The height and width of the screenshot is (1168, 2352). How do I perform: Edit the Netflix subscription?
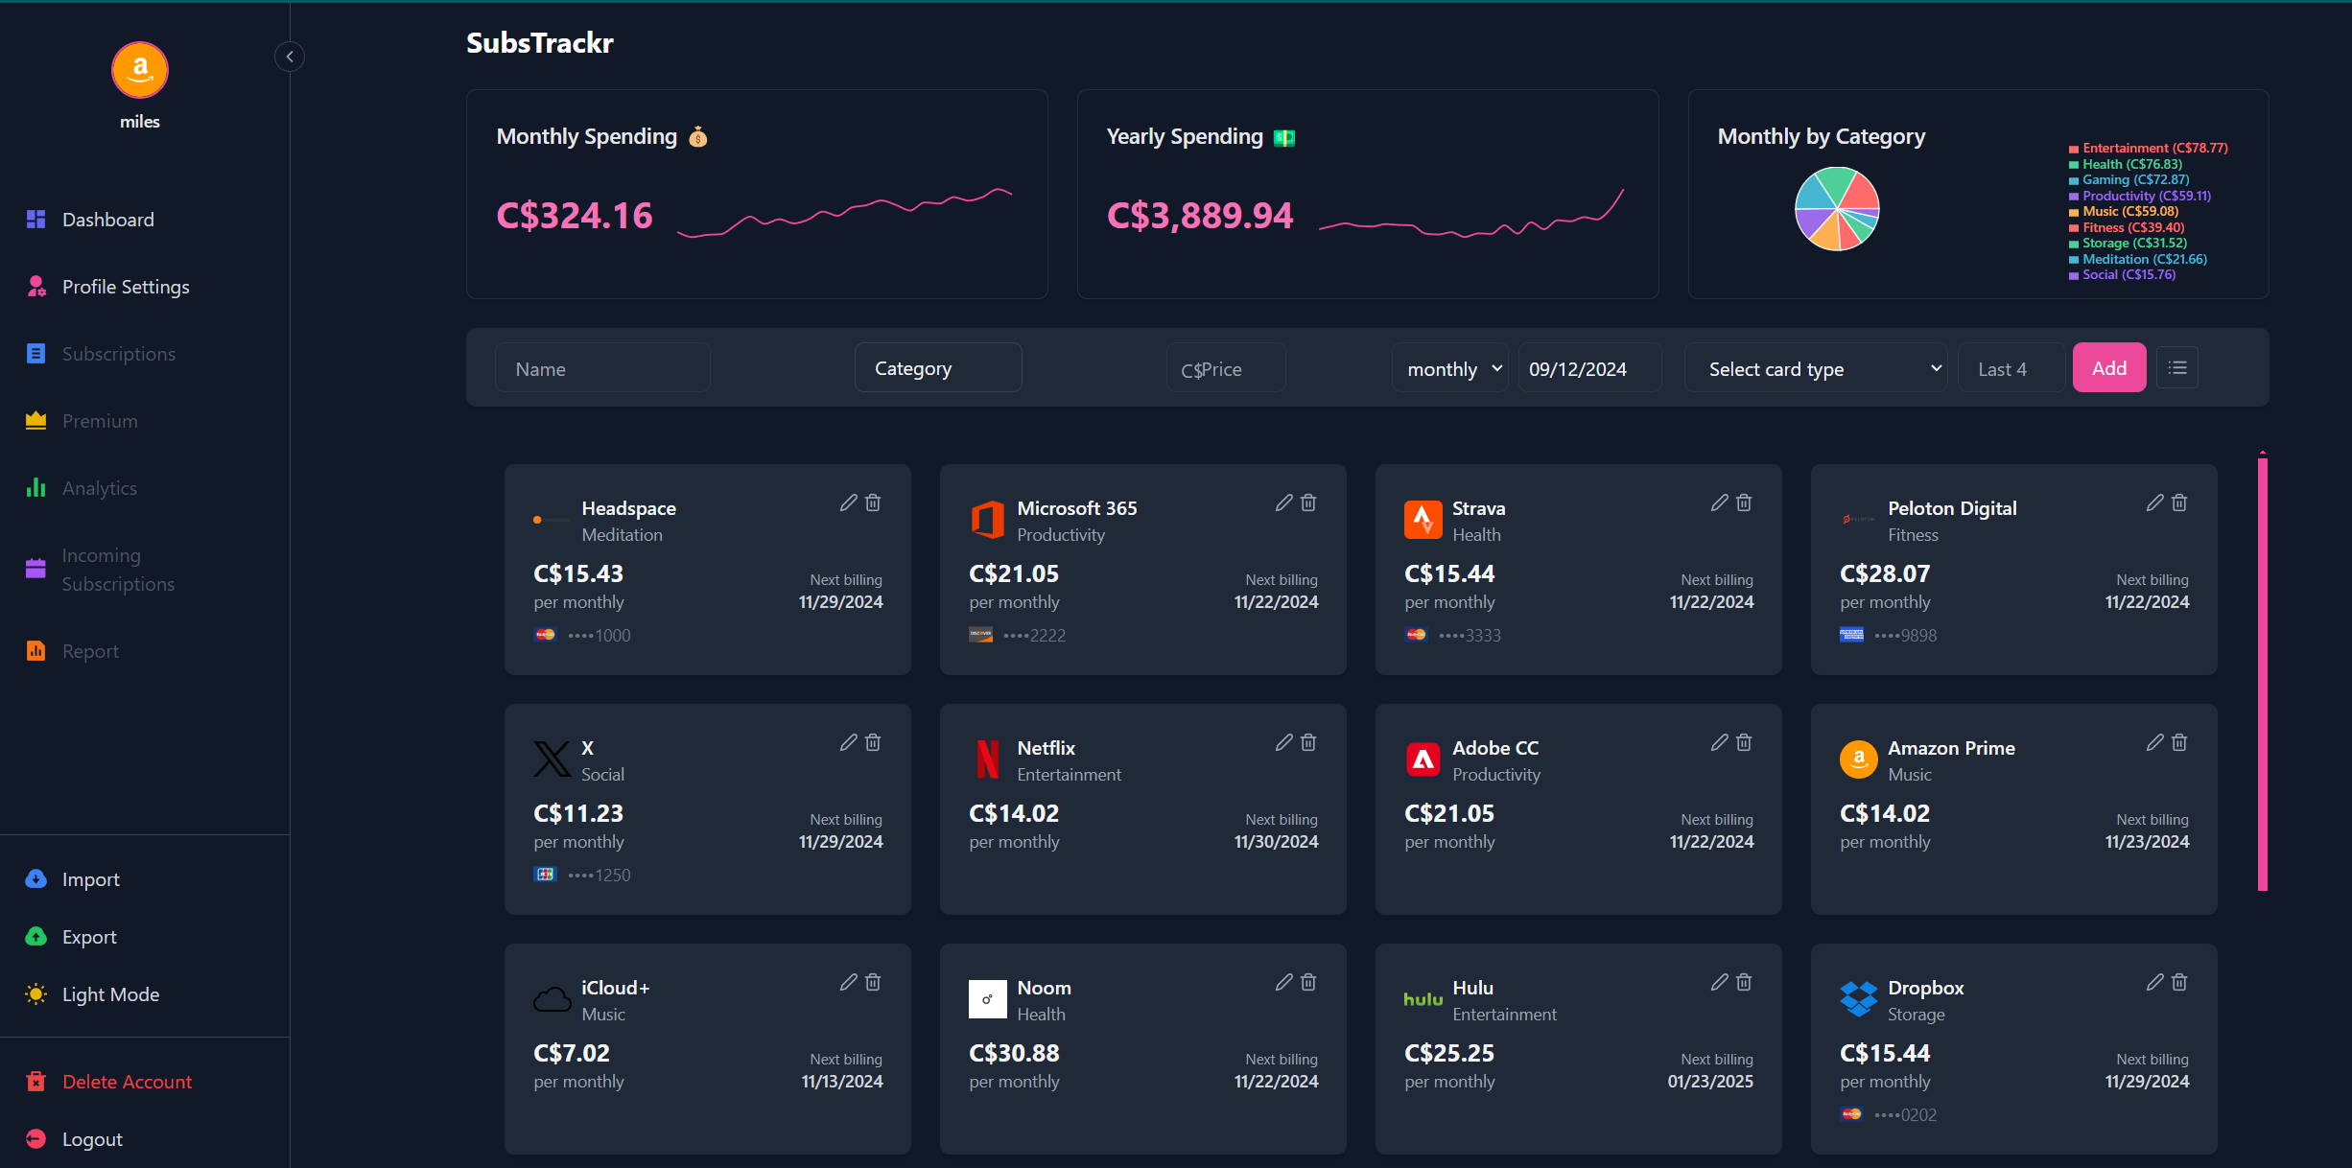pyautogui.click(x=1284, y=742)
